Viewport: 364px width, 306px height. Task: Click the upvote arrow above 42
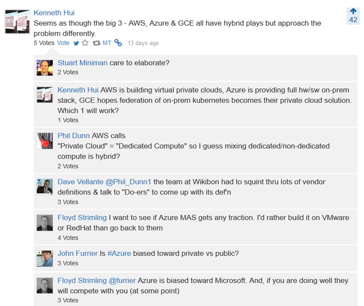click(x=353, y=11)
